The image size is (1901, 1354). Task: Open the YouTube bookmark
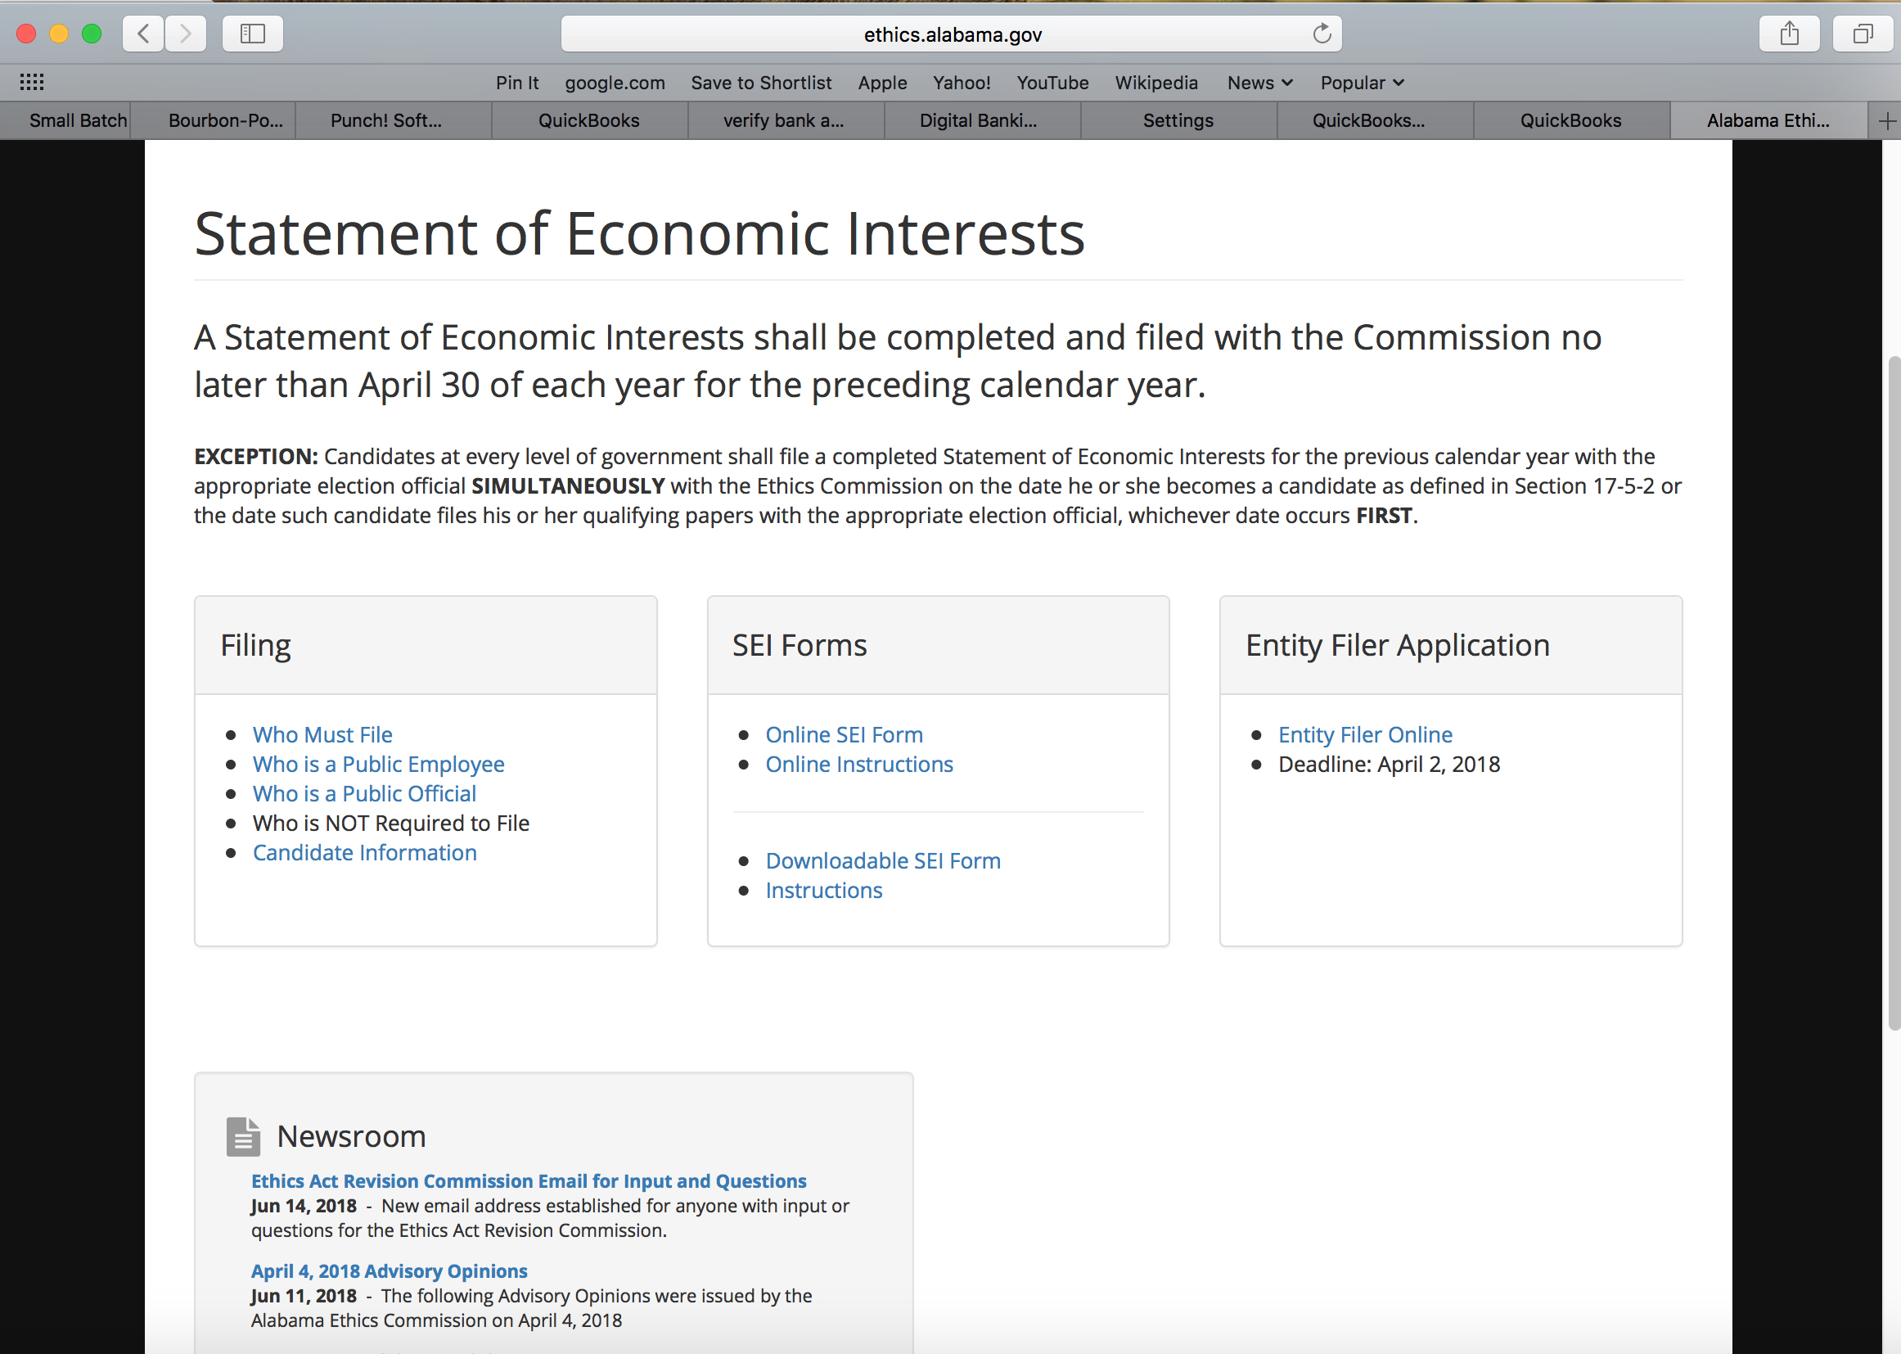[1052, 83]
